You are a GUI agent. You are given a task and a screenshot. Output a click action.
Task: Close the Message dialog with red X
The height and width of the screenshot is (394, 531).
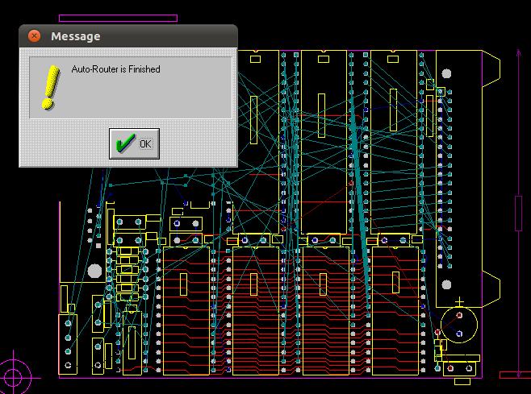(x=34, y=36)
